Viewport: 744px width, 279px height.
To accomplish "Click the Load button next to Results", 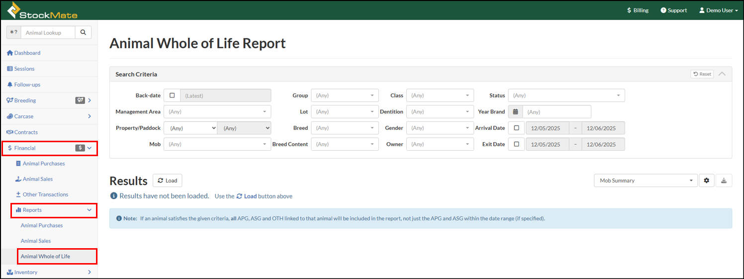I will pos(167,181).
